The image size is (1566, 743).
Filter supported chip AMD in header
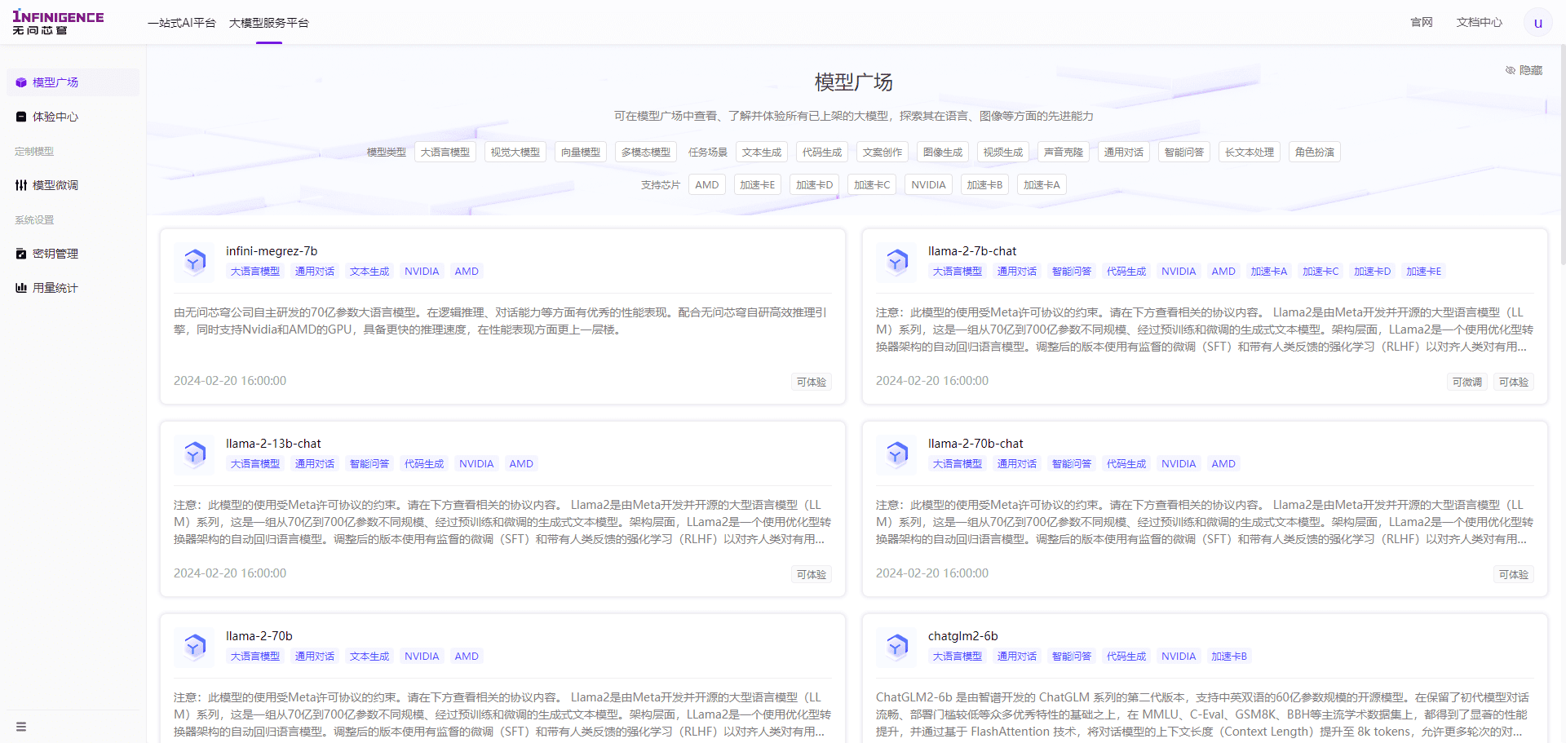coord(706,184)
